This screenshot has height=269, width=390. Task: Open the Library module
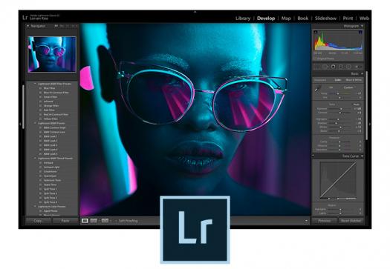(243, 18)
